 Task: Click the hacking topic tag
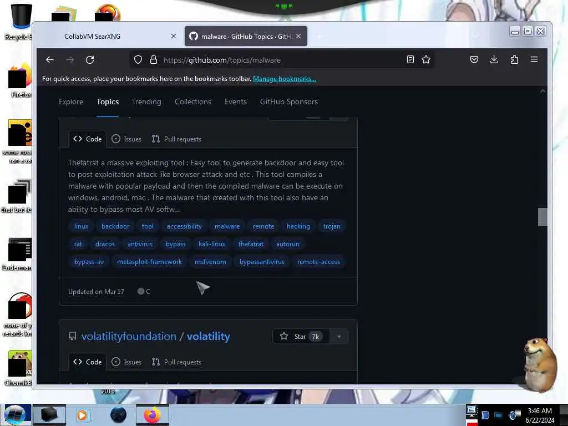[298, 226]
